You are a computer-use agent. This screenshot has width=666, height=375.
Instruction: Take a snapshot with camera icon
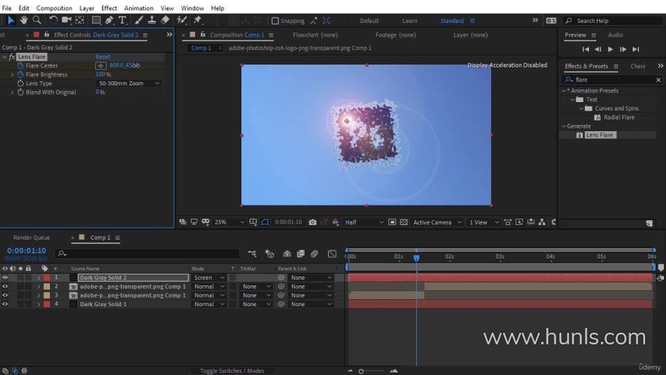tap(313, 222)
